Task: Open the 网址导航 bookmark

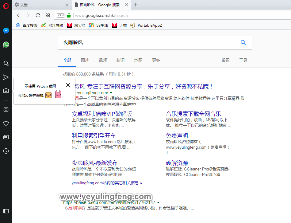Action: (x=52, y=25)
